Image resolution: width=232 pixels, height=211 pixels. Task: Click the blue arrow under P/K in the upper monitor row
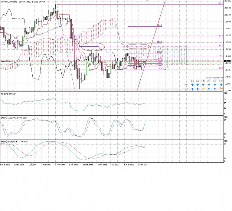198,85
